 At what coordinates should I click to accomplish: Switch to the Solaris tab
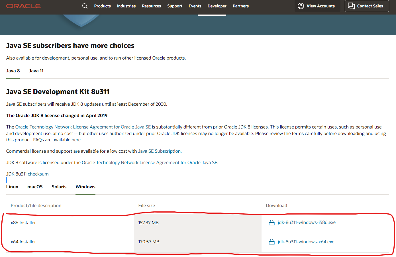click(59, 187)
